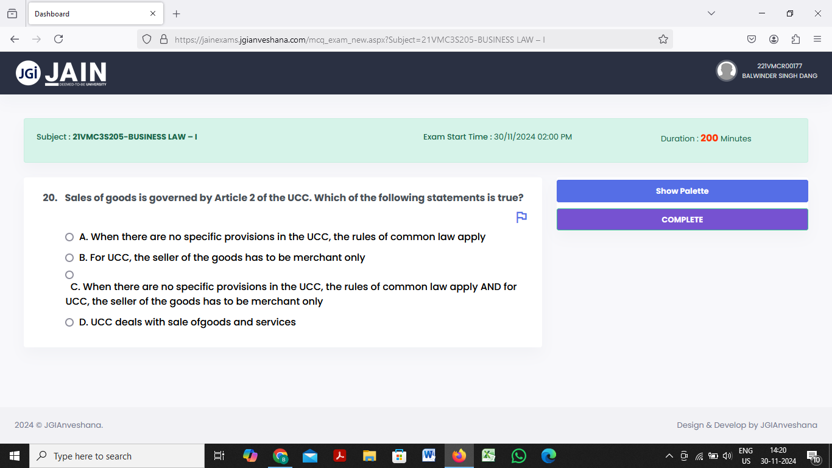Open the Firefox application menu
The width and height of the screenshot is (832, 468).
click(x=818, y=38)
